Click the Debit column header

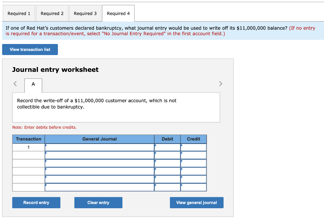(x=167, y=139)
